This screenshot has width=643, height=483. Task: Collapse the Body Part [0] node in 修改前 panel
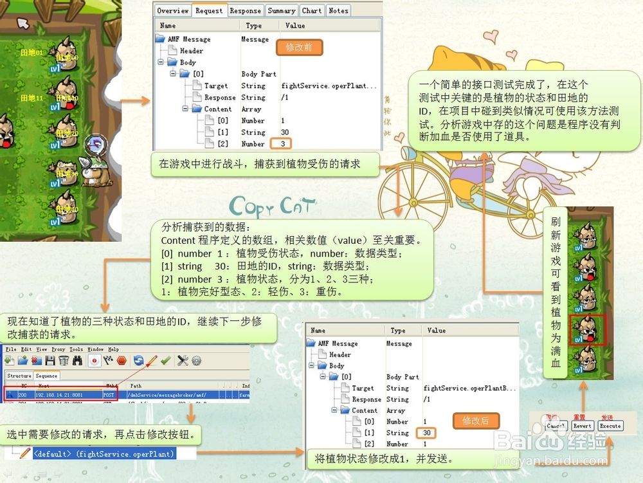click(x=173, y=74)
